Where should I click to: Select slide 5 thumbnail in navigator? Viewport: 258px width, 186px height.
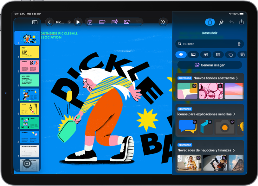click(29, 95)
